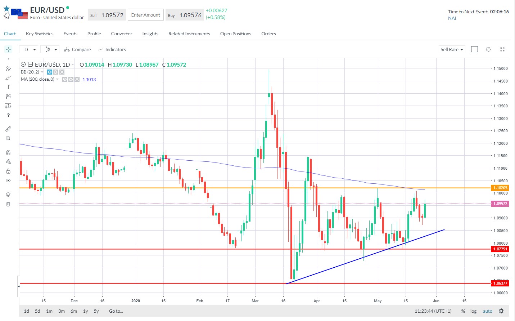The image size is (515, 321).
Task: Switch to the Key Statistics tab
Action: point(40,34)
